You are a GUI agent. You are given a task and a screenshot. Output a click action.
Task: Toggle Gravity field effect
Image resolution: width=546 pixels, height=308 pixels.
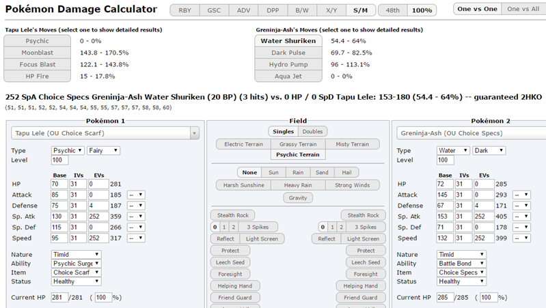coord(298,197)
